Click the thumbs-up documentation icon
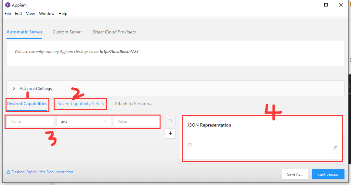 click(8, 172)
